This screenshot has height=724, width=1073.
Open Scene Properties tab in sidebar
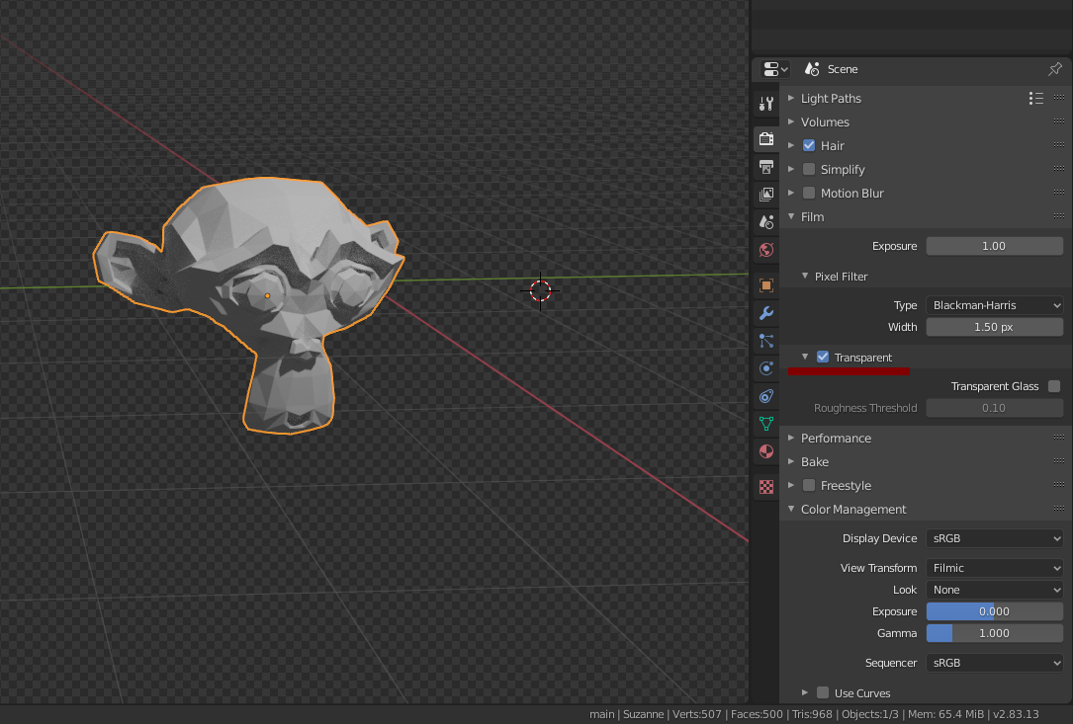click(766, 222)
